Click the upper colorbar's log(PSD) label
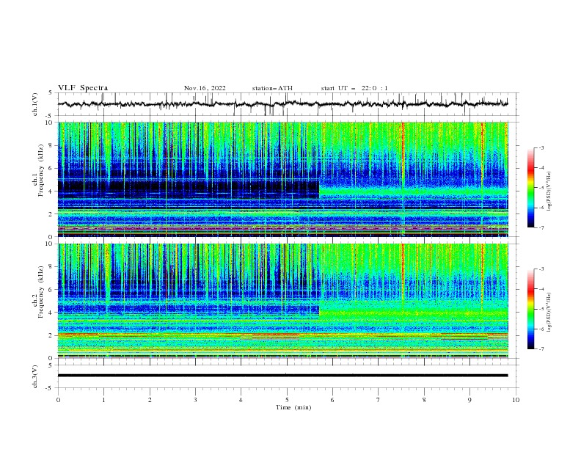 [549, 191]
